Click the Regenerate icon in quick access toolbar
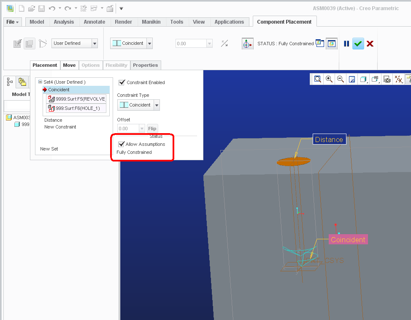Image resolution: width=411 pixels, height=320 pixels. tap(84, 8)
